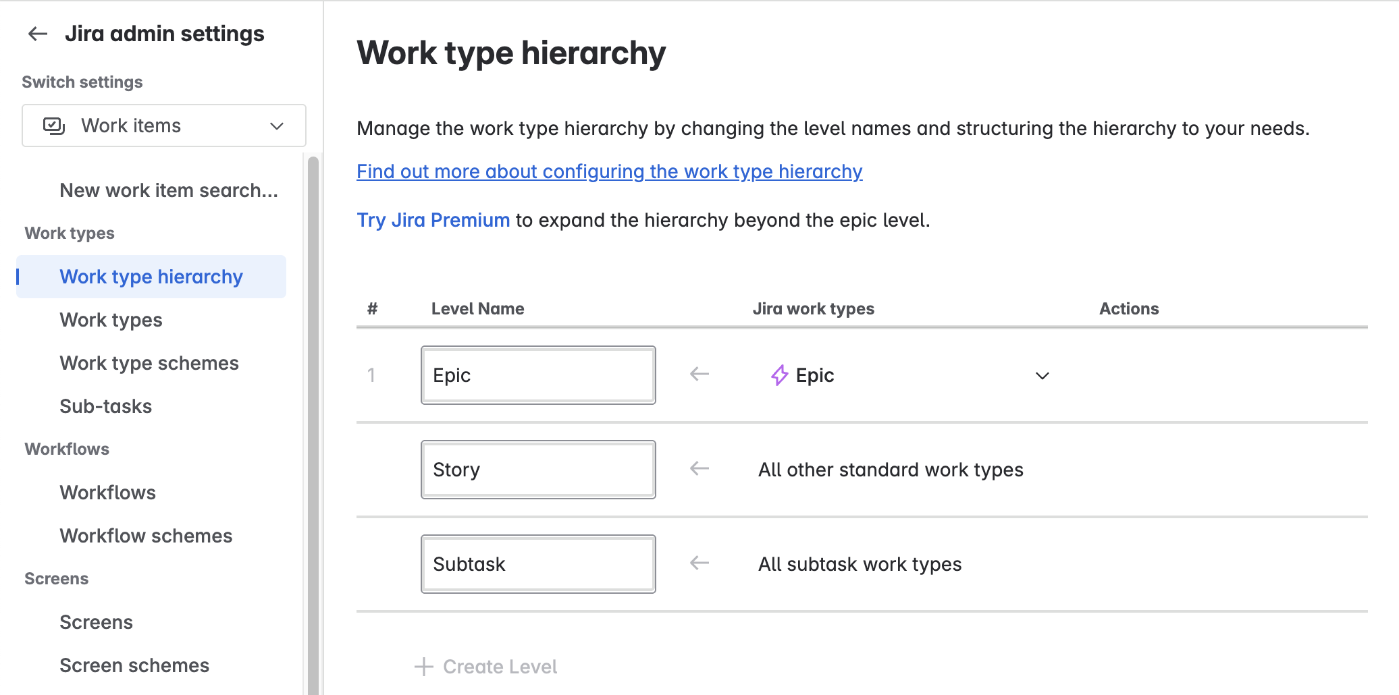The width and height of the screenshot is (1399, 695).
Task: Navigate to Workflow schemes
Action: coord(146,536)
